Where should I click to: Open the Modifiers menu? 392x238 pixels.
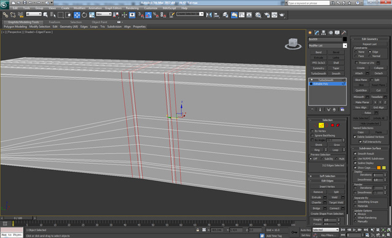coord(80,8)
